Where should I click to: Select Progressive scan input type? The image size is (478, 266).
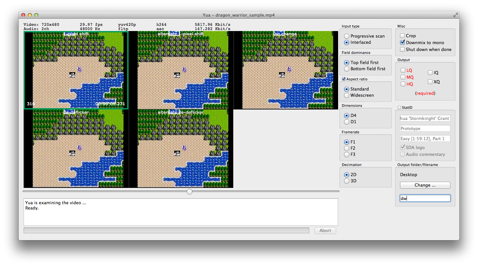click(x=347, y=36)
